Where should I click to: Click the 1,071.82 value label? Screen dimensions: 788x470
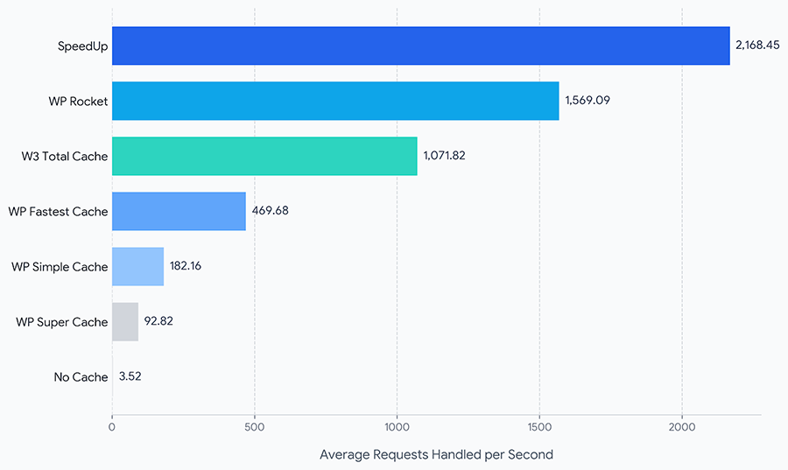(x=446, y=156)
